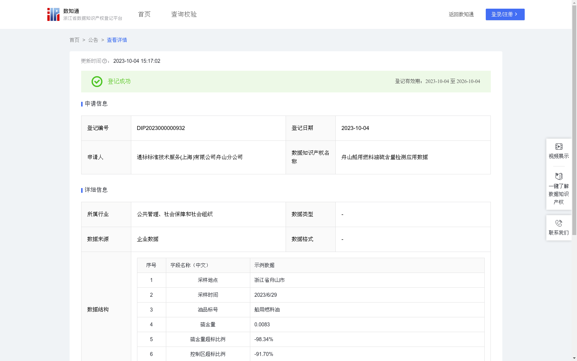This screenshot has height=361, width=577.
Task: Click the green 登记成功 checkmark icon
Action: point(97,82)
